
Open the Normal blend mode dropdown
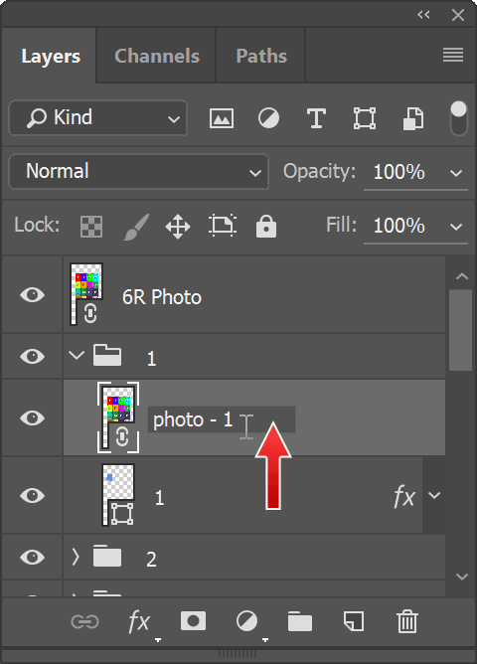coord(138,172)
